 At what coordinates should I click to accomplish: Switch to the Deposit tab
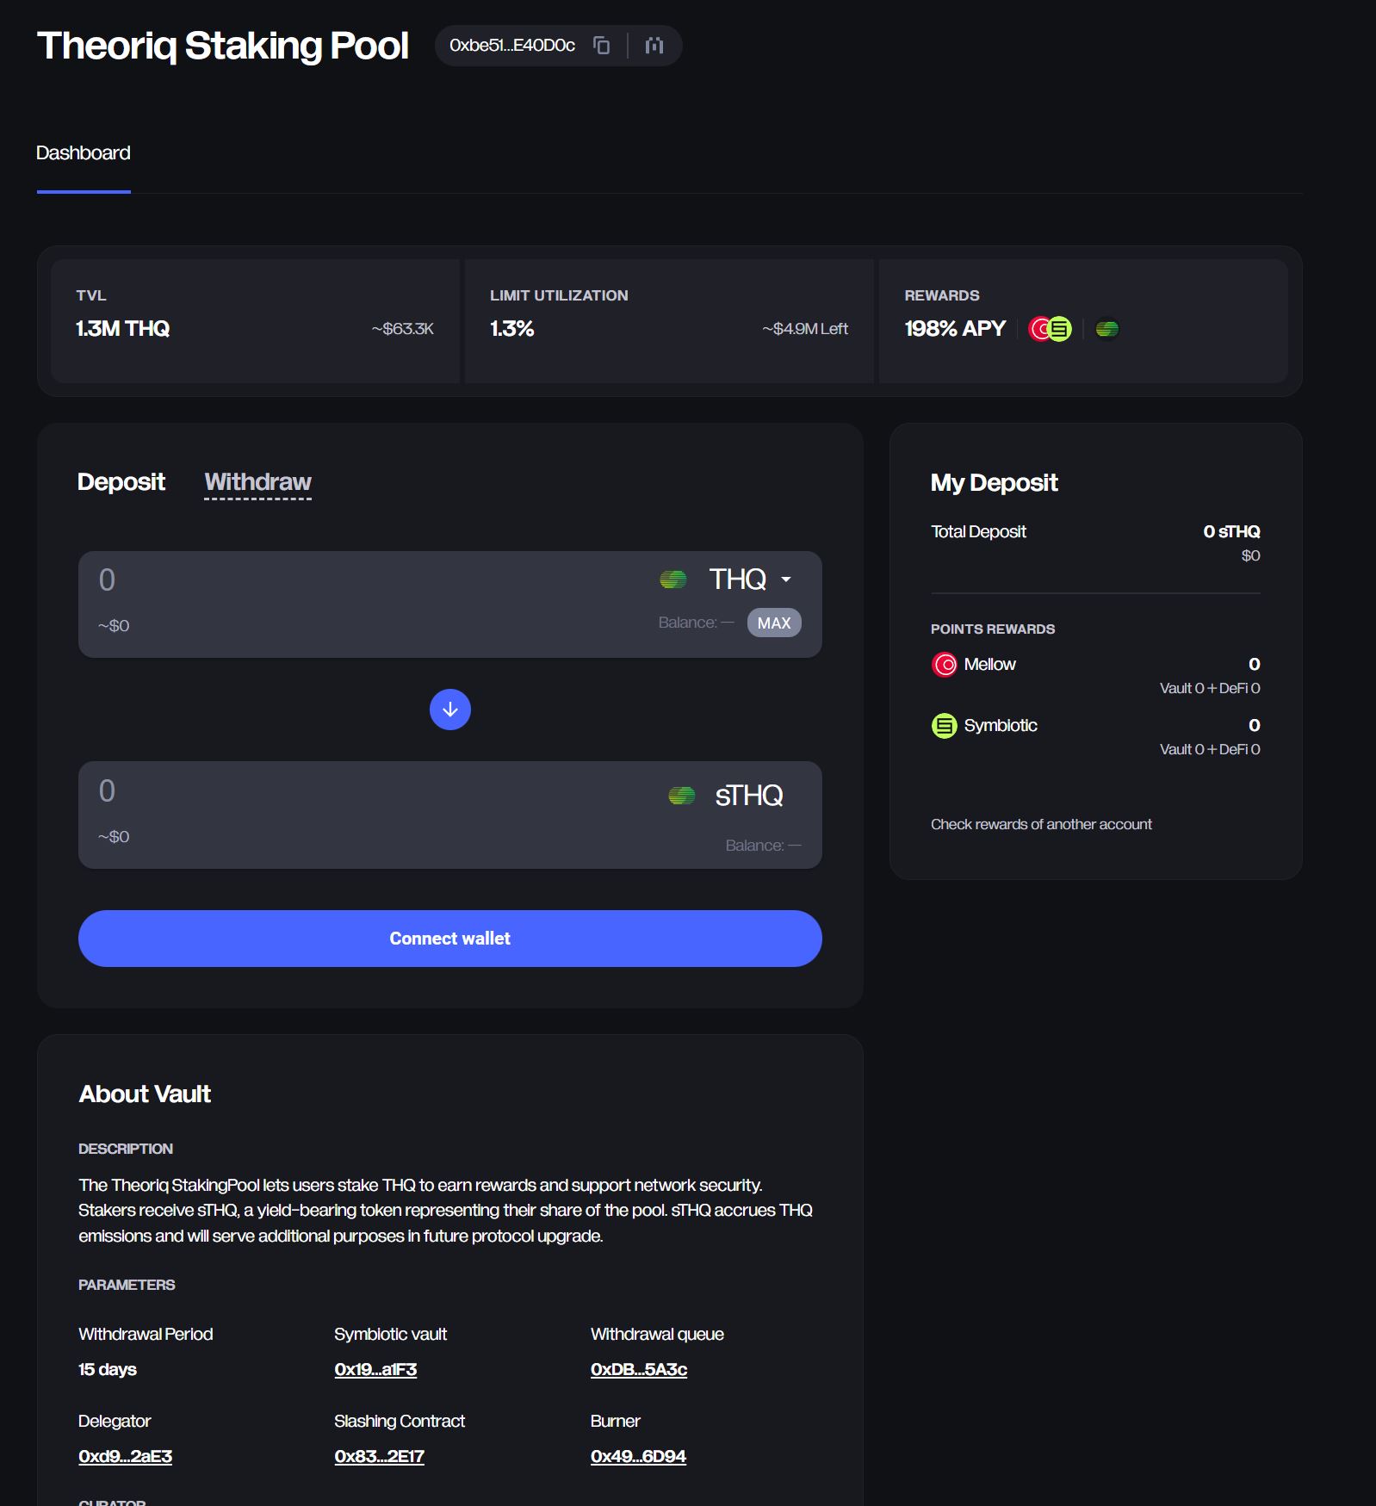click(121, 481)
